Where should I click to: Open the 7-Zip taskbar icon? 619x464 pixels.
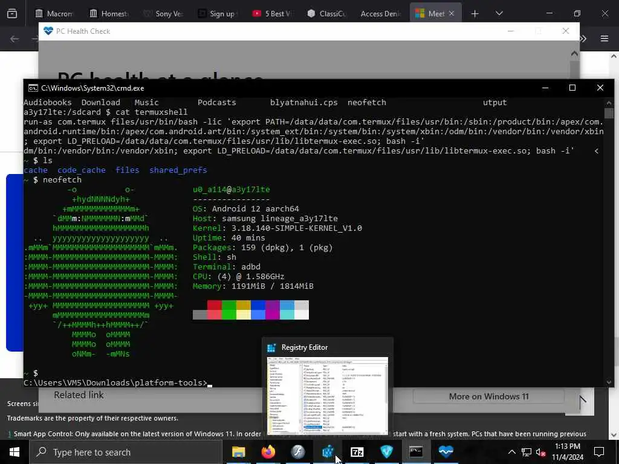pos(357,452)
